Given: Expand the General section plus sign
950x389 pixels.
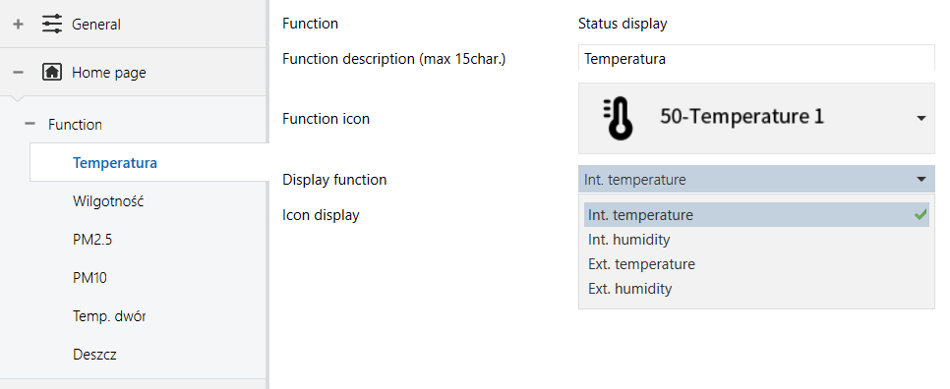Looking at the screenshot, I should 18,25.
